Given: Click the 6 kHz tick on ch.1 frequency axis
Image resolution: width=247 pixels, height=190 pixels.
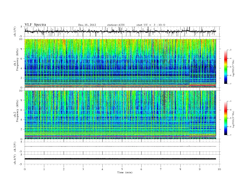Looking at the screenshot, I should (22, 59).
